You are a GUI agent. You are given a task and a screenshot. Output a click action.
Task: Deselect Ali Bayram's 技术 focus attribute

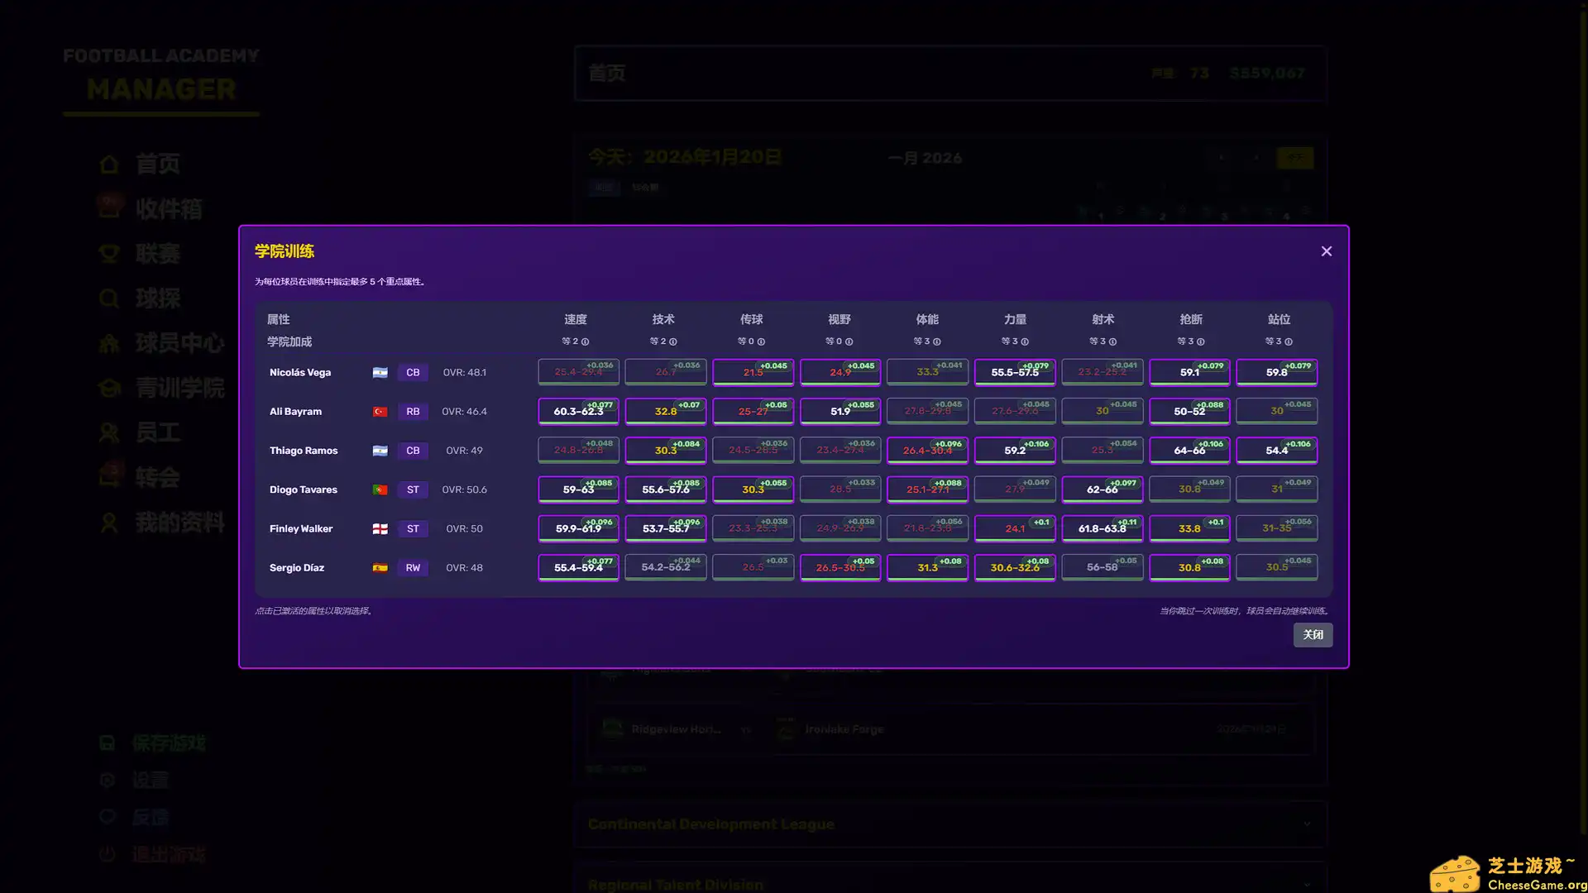(x=666, y=411)
